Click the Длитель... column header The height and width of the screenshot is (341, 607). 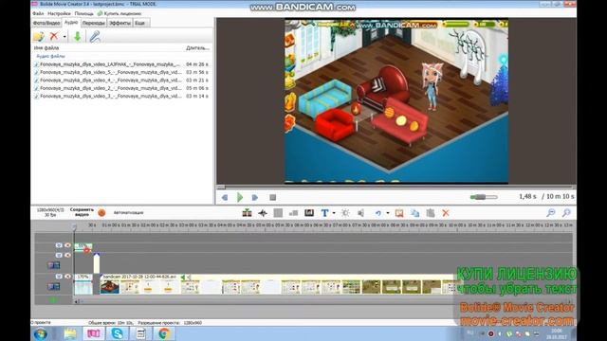[197, 48]
